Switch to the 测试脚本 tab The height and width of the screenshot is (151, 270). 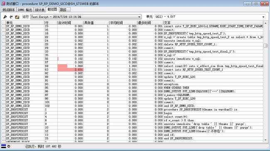(x=9, y=10)
